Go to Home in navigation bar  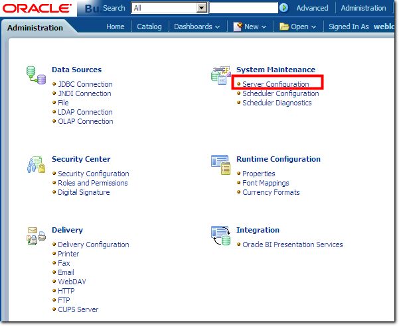pyautogui.click(x=116, y=27)
